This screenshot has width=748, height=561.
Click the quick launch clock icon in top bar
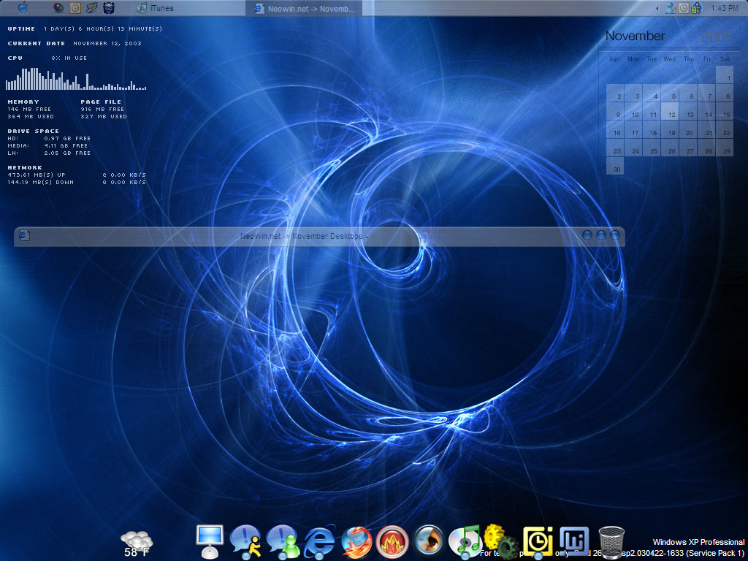75,8
